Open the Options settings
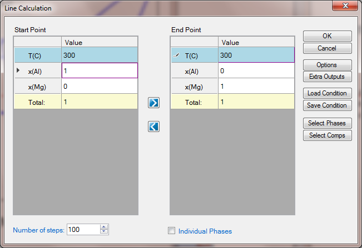362x248 pixels. pos(327,65)
